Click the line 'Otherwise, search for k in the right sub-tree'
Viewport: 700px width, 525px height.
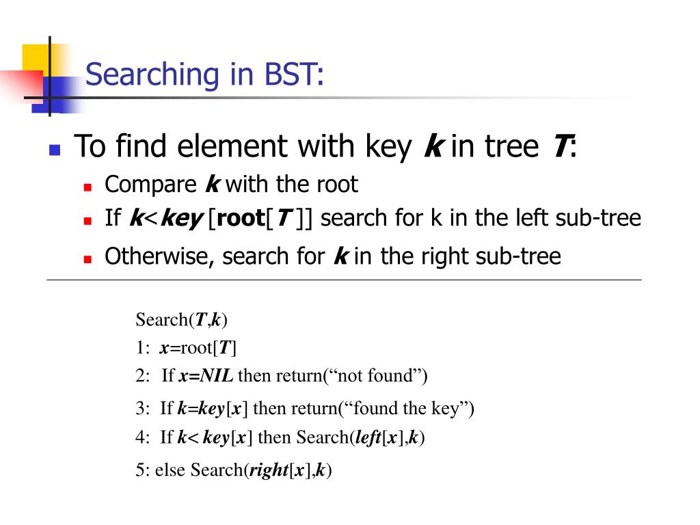[333, 256]
